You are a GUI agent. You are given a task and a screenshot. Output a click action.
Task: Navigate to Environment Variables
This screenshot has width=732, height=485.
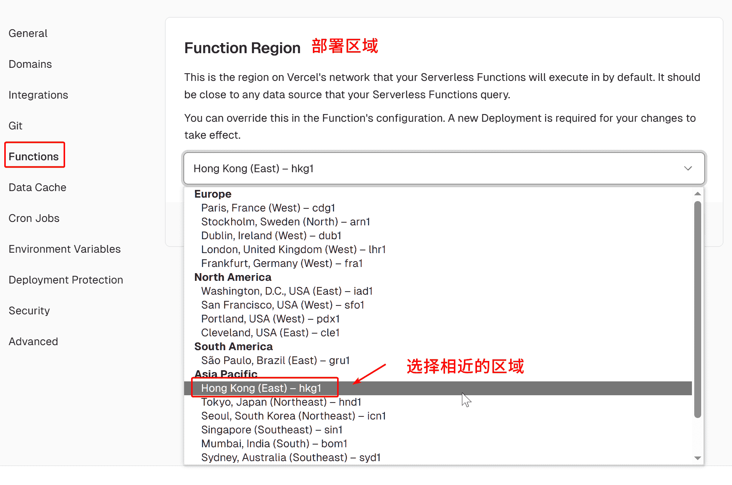click(x=65, y=249)
